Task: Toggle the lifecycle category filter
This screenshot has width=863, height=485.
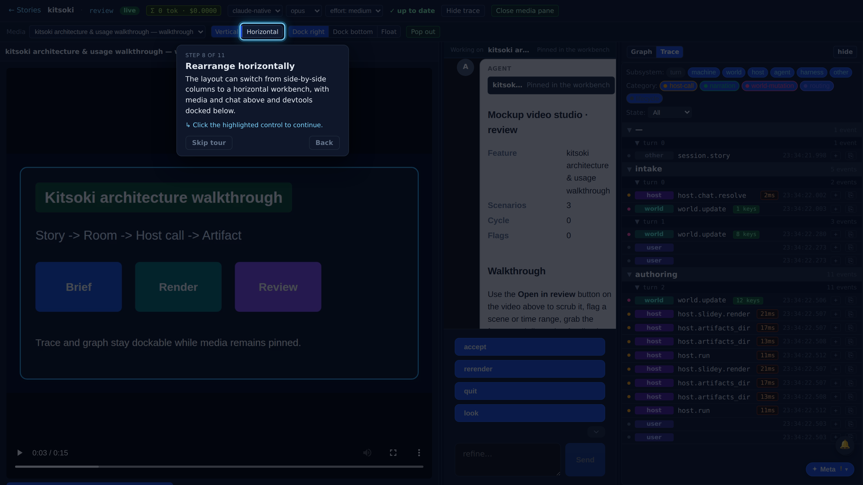Action: pos(644,99)
